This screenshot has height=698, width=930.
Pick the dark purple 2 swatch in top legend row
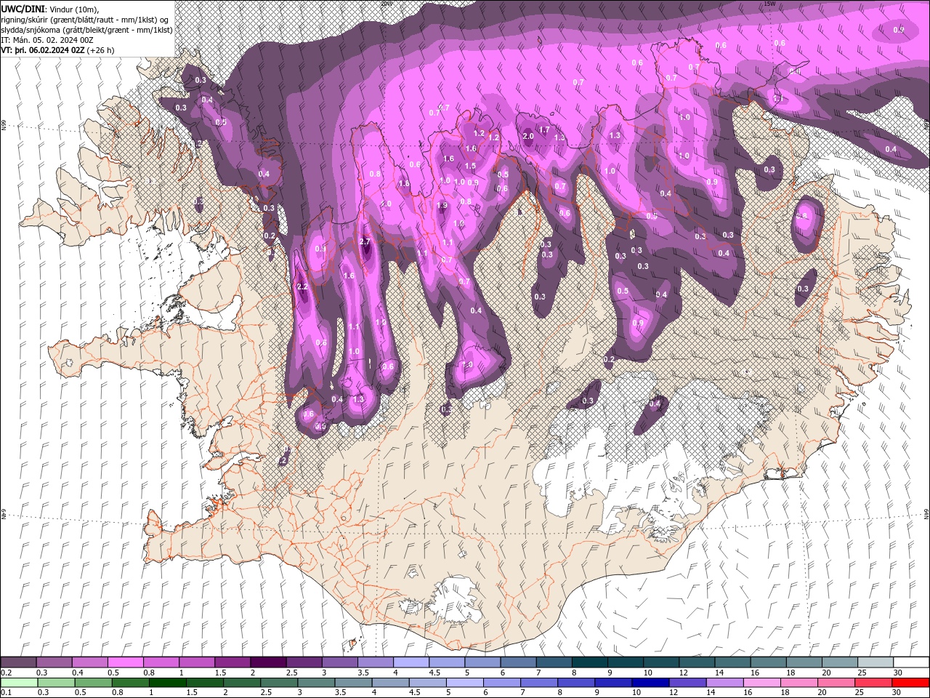(x=268, y=662)
